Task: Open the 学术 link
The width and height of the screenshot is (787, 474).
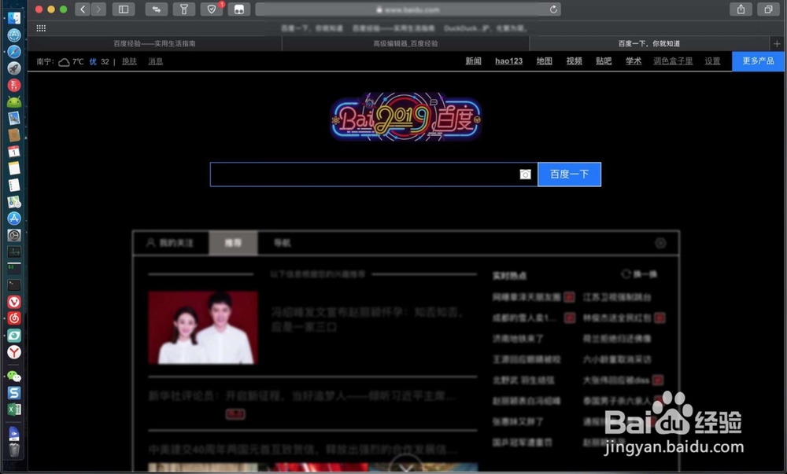Action: 634,61
